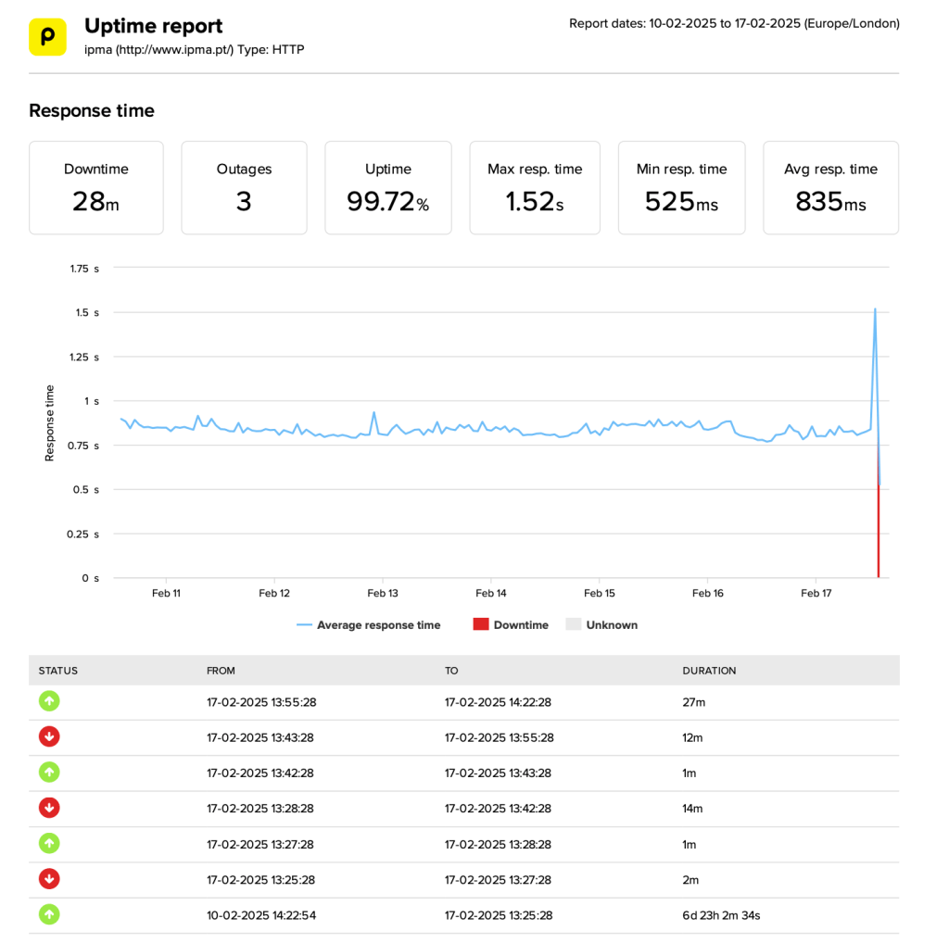
Task: Click the red down icon for the 2m outage
Action: click(x=49, y=879)
